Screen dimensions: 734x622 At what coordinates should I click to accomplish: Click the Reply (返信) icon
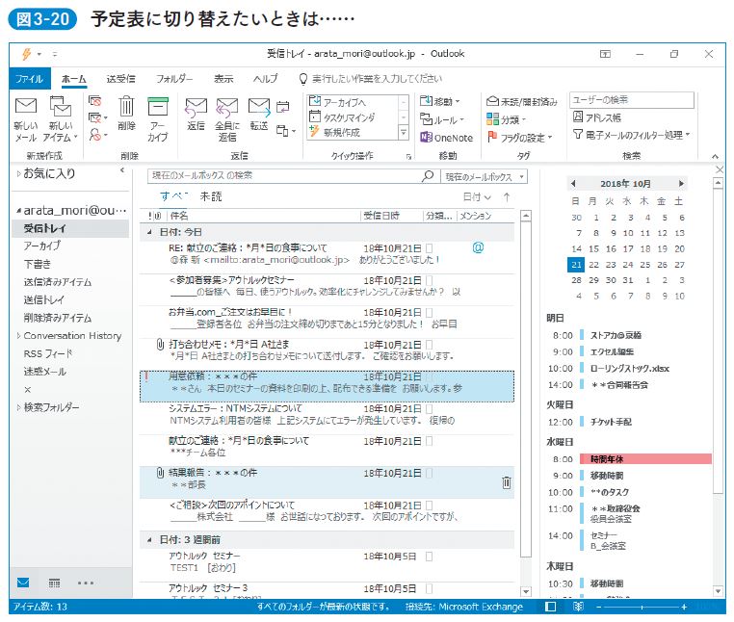(x=196, y=107)
